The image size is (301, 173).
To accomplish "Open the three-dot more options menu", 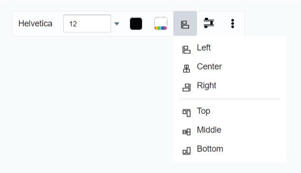I will tap(233, 24).
